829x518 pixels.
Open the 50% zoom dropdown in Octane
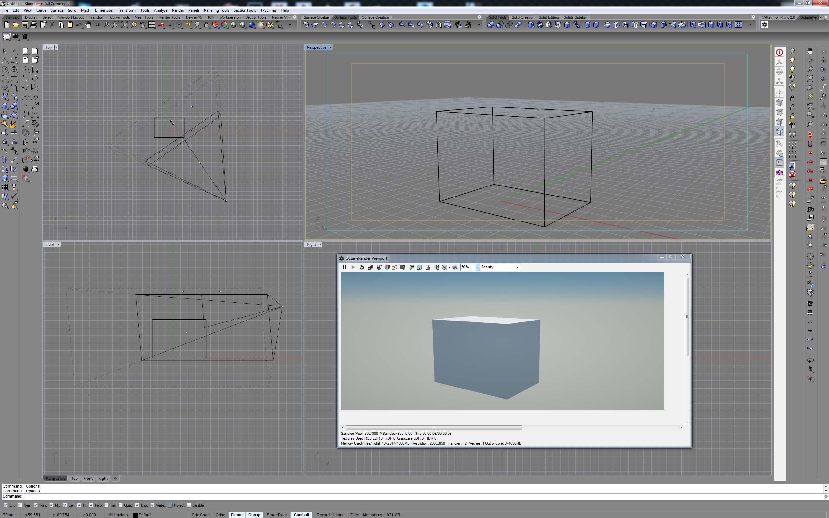tap(478, 267)
